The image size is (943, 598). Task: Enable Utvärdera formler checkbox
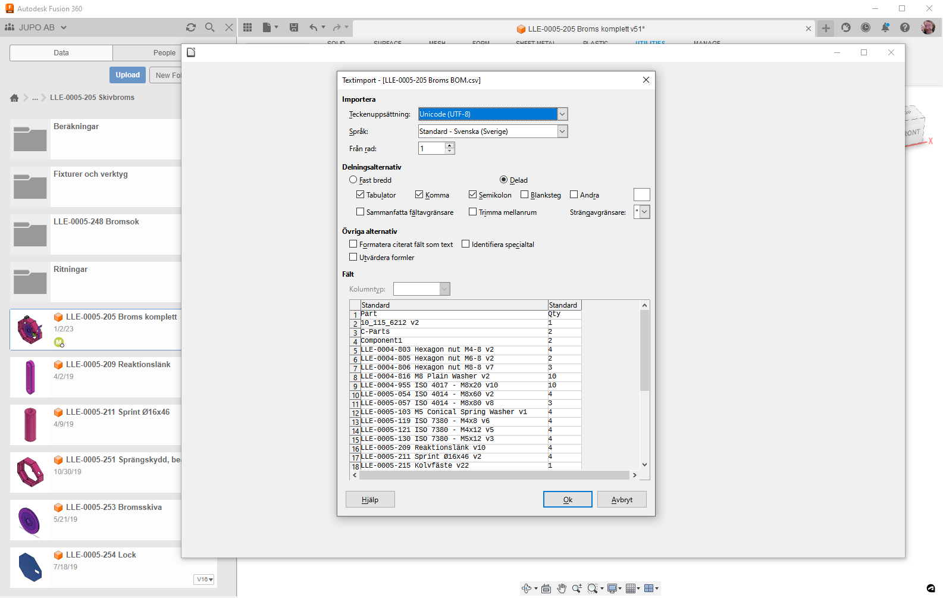click(x=353, y=257)
